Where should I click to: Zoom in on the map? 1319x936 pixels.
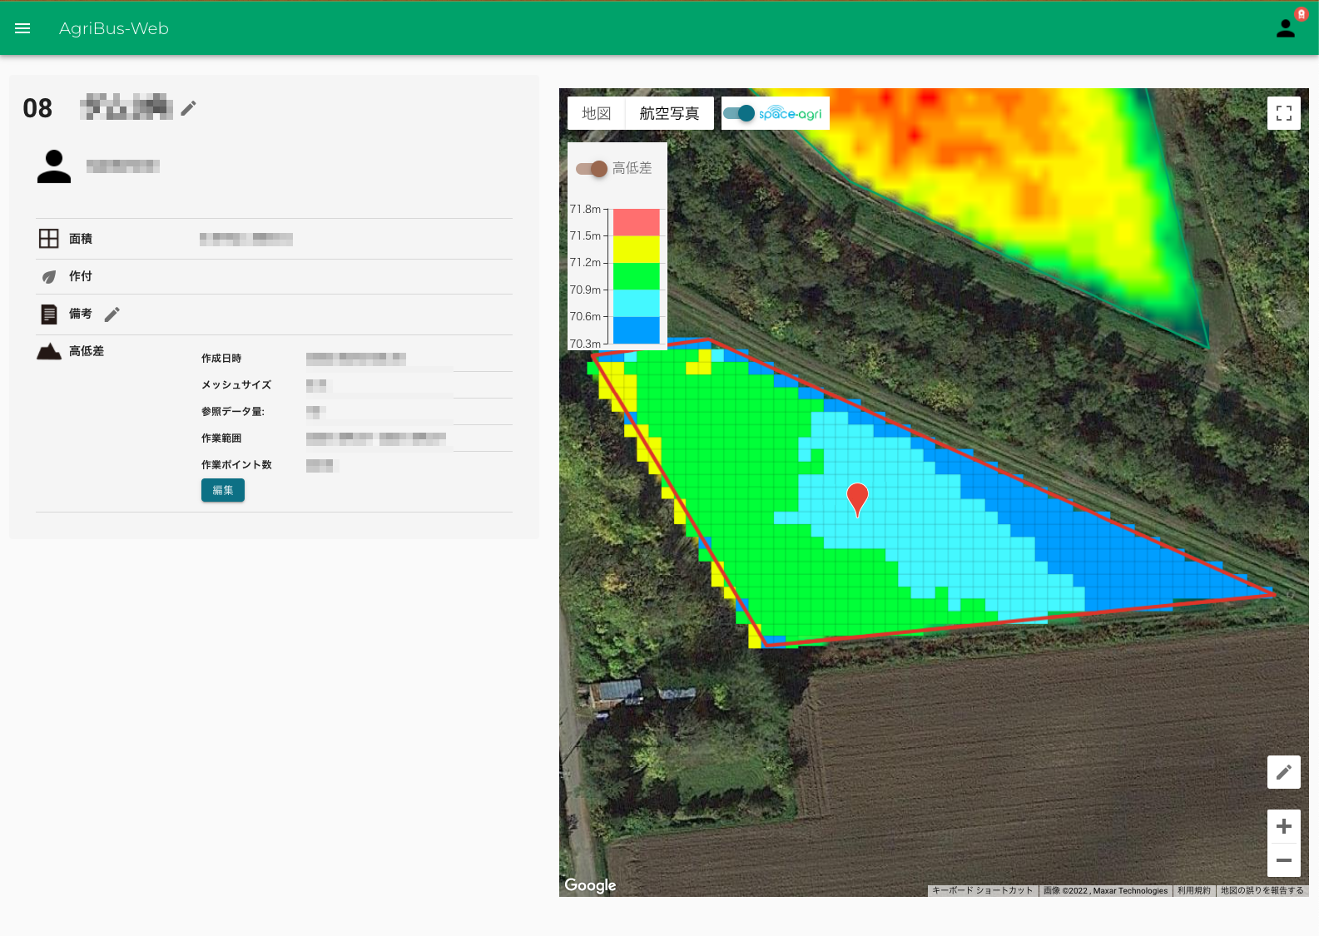click(1284, 826)
